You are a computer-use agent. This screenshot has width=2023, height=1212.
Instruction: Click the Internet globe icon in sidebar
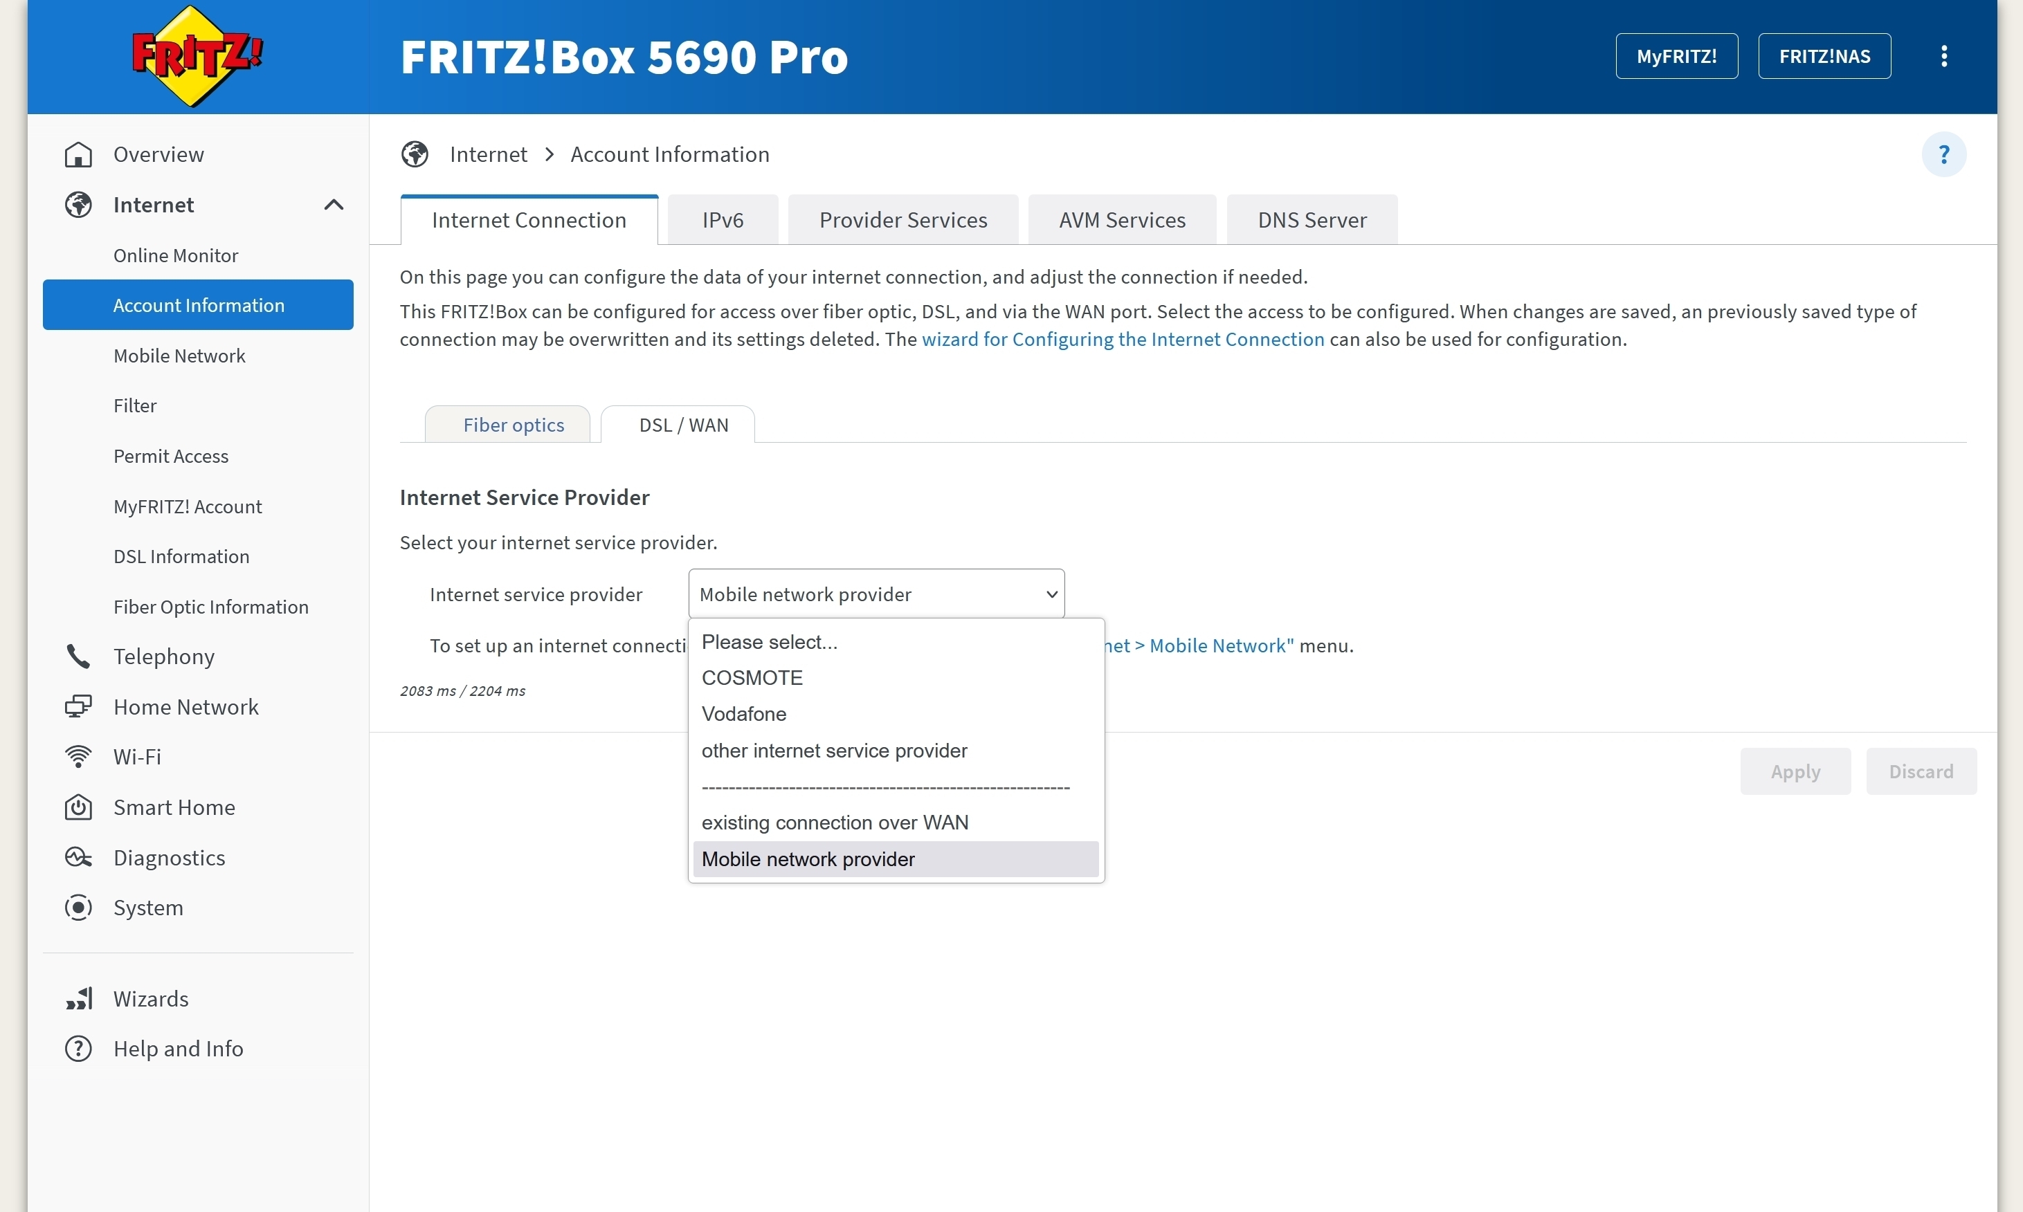(78, 204)
